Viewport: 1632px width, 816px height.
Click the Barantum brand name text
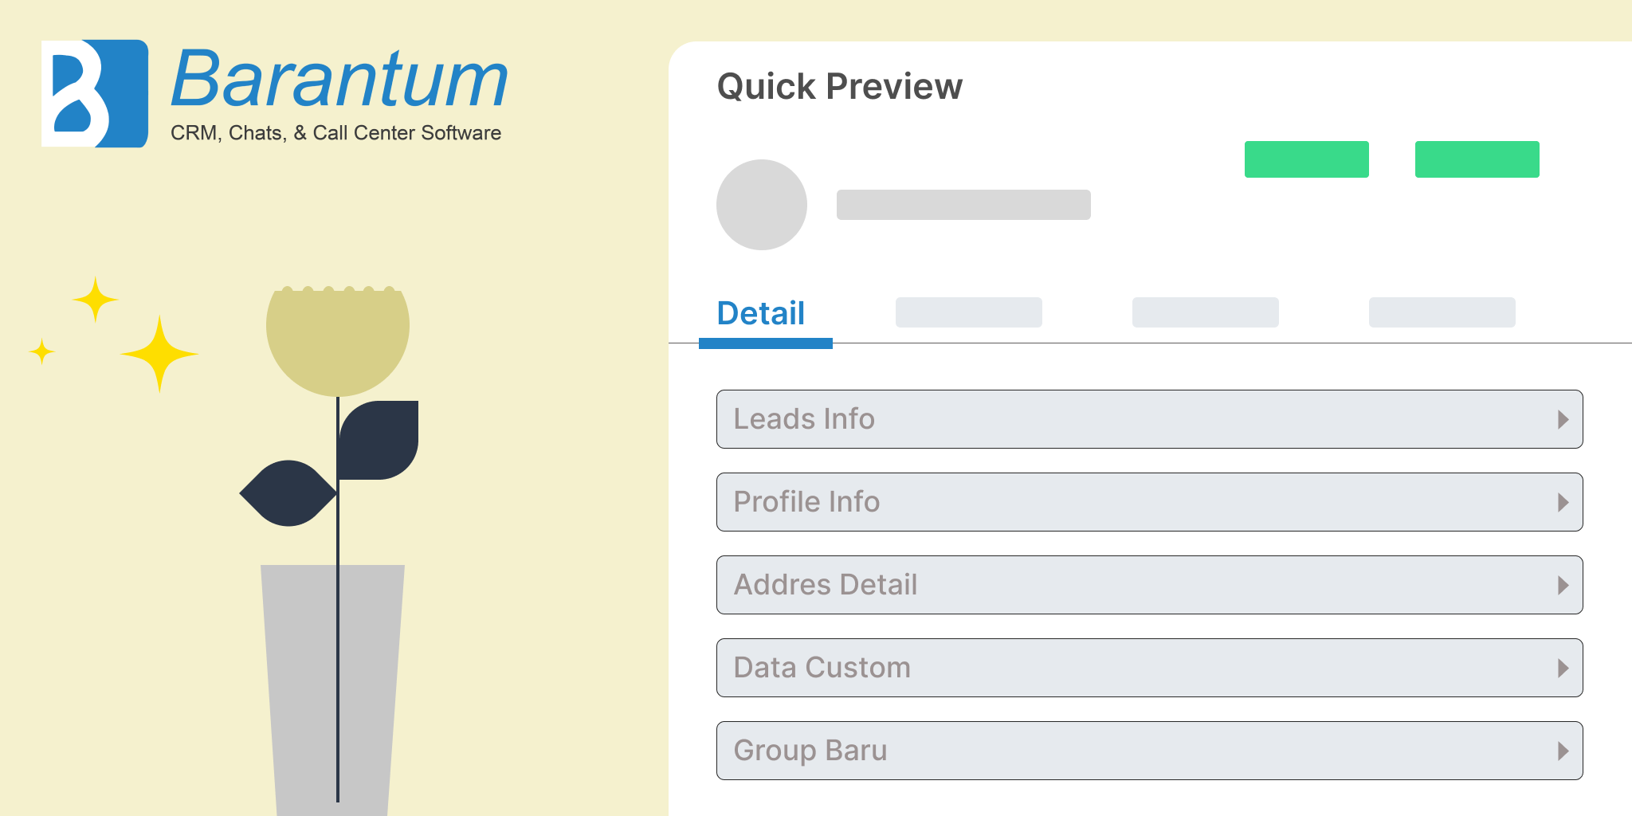tap(339, 78)
